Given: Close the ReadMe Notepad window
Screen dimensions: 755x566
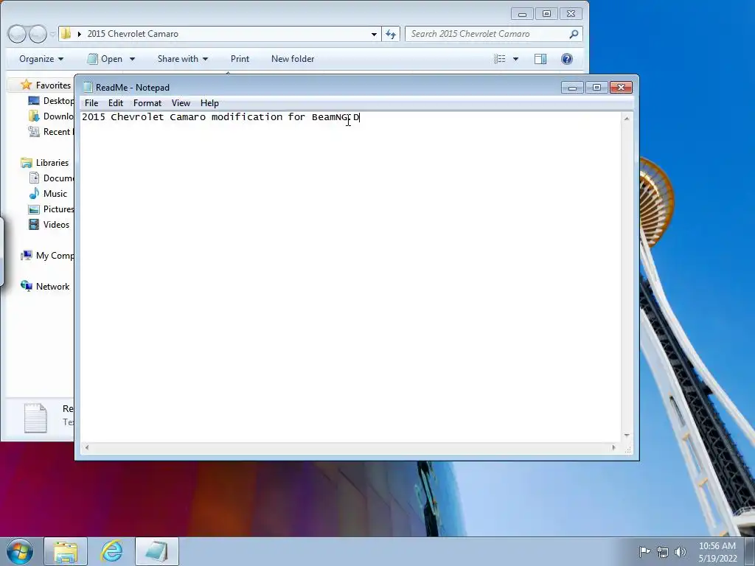Looking at the screenshot, I should click(x=621, y=87).
